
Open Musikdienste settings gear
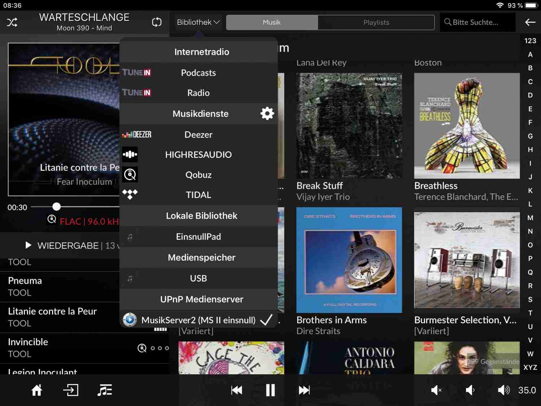[x=267, y=114]
